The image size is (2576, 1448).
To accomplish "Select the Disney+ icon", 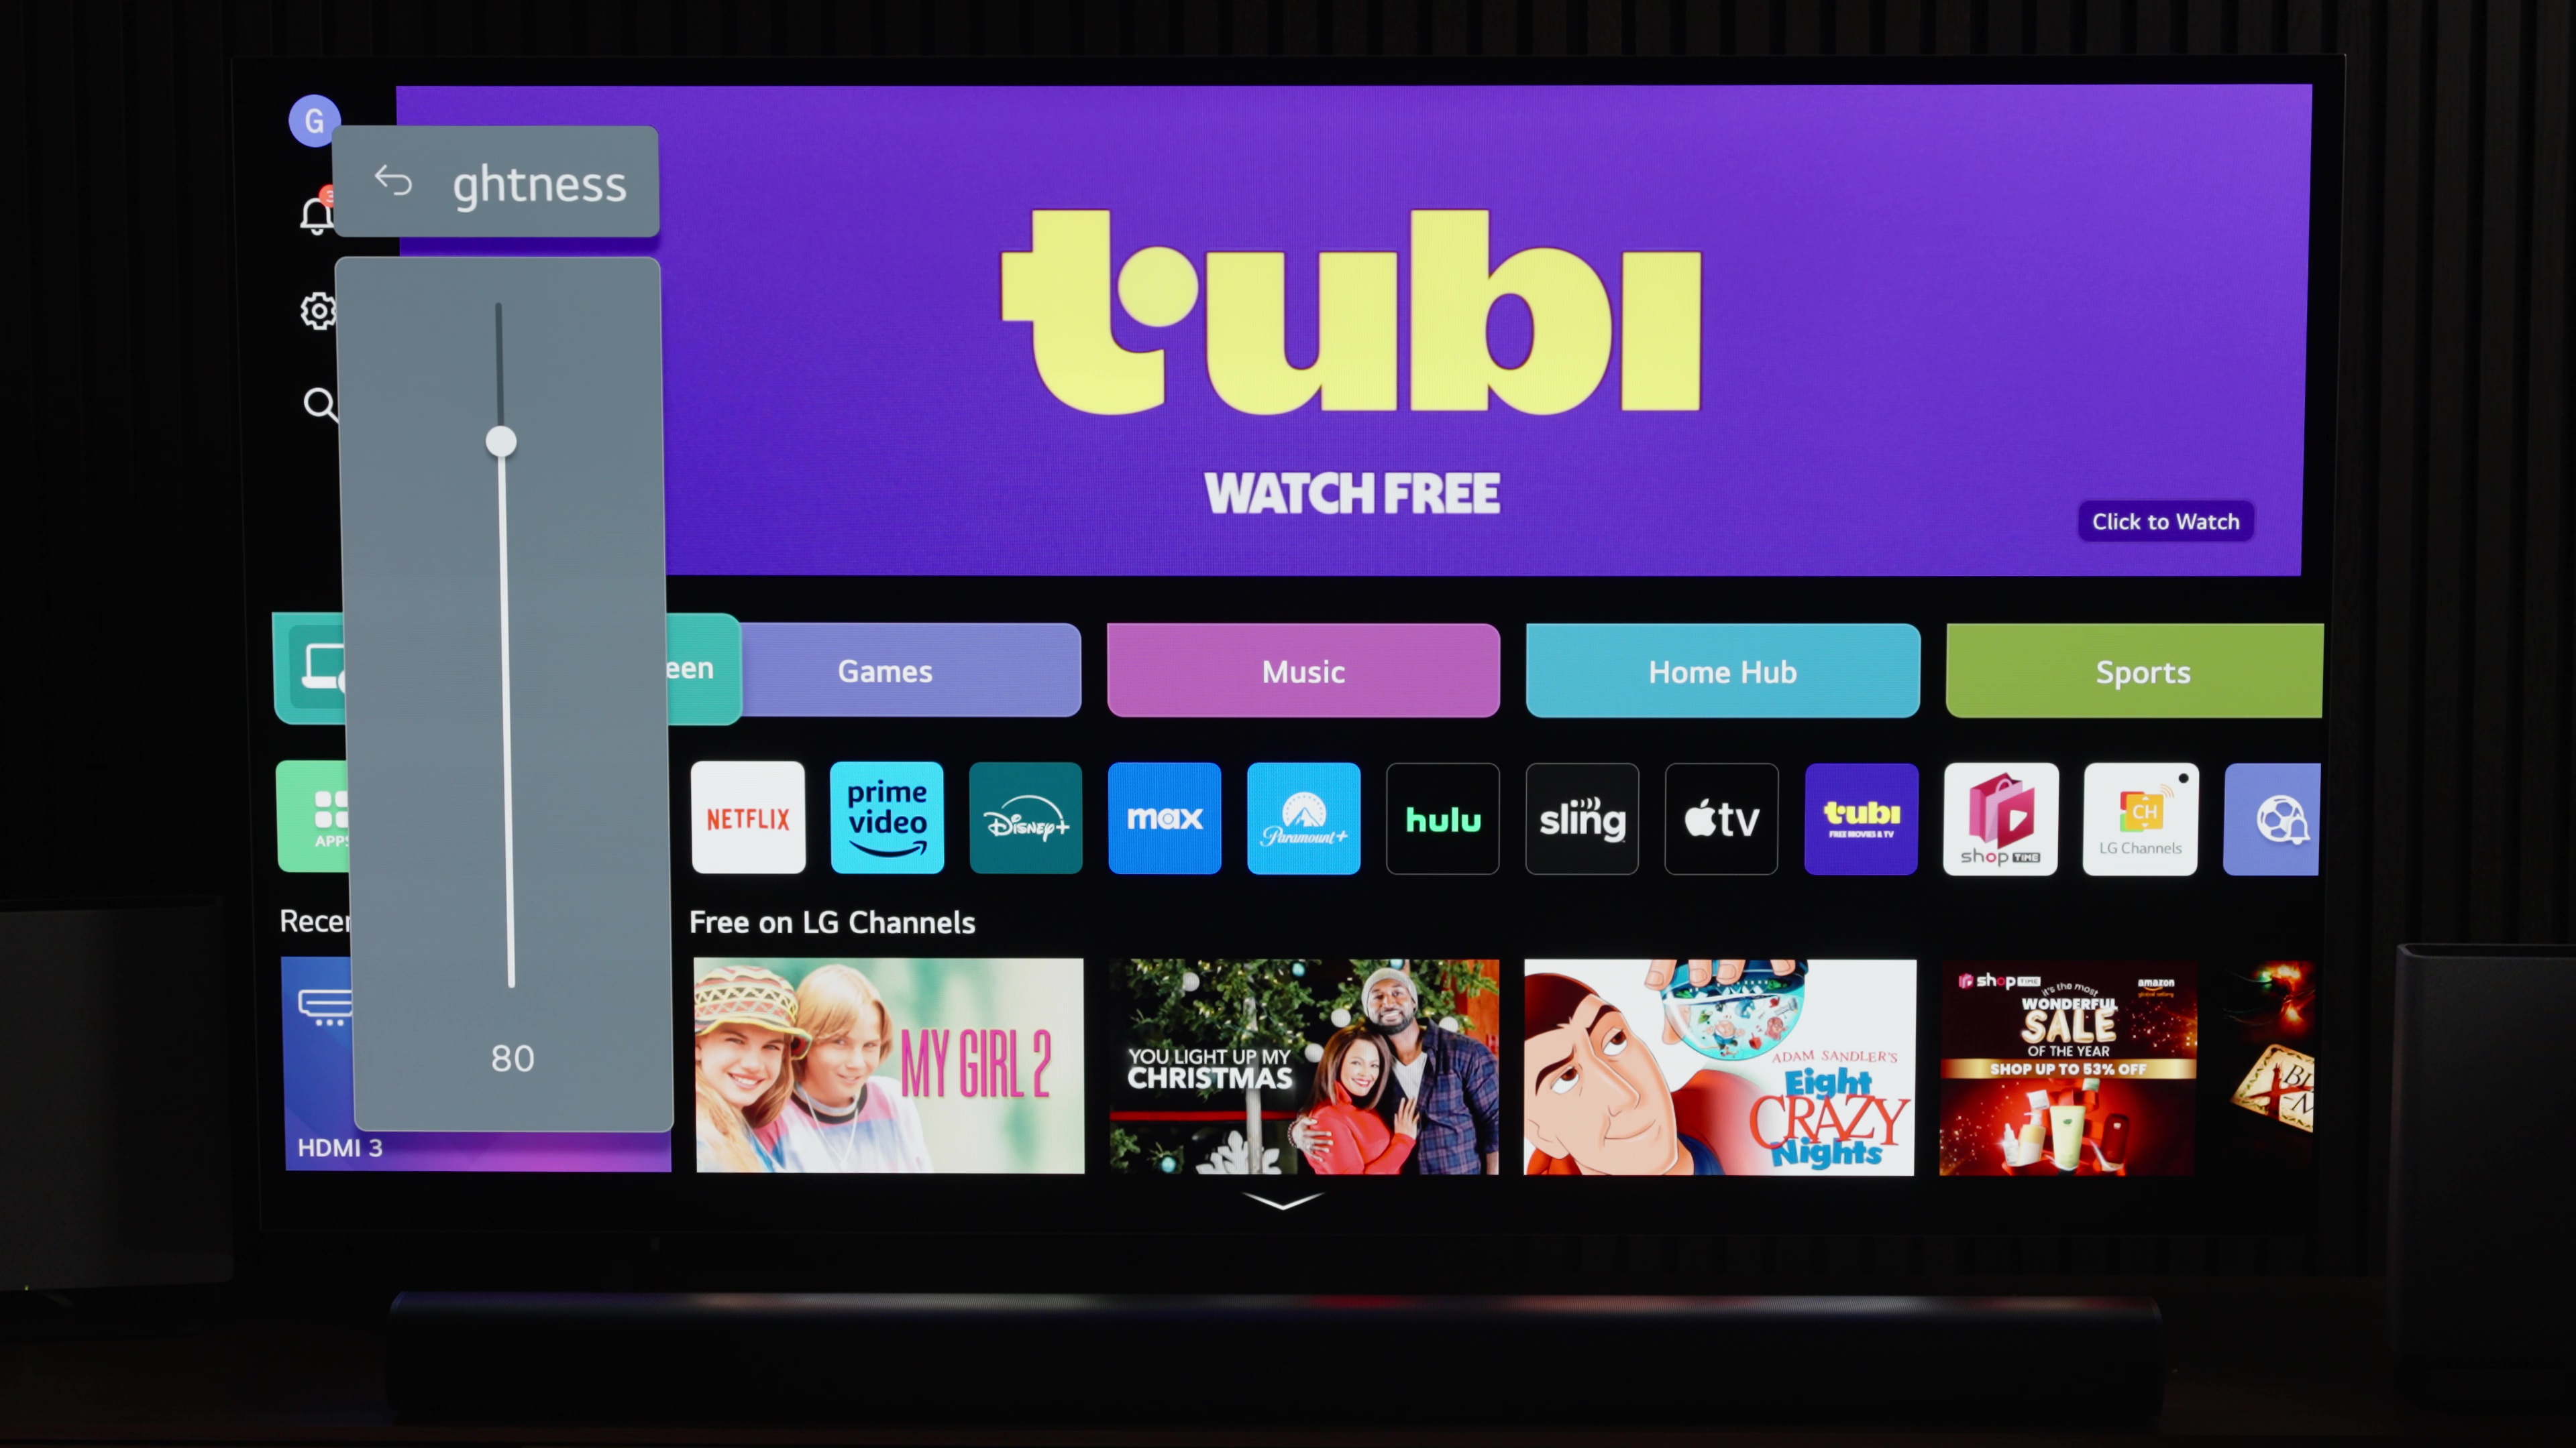I will pos(1024,817).
